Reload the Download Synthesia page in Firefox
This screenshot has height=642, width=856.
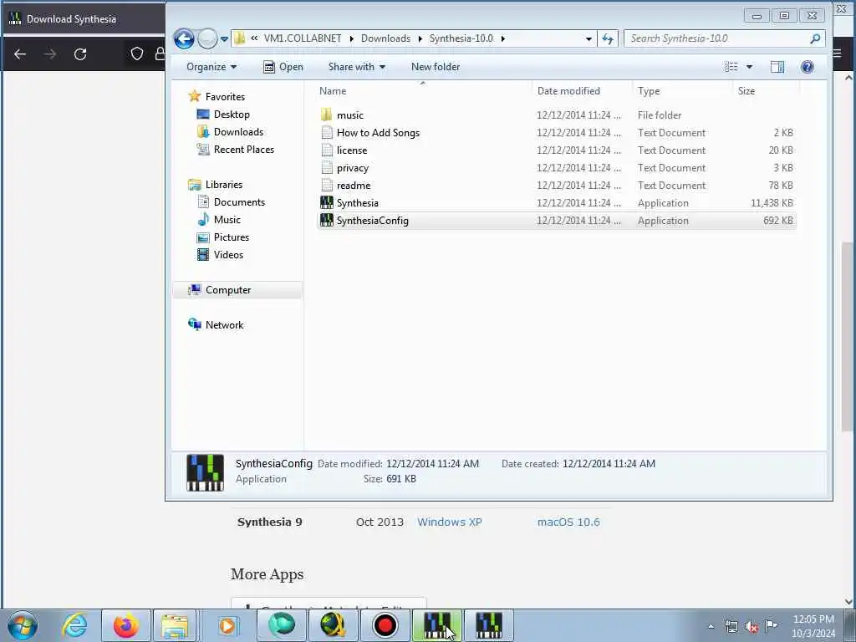(x=80, y=54)
